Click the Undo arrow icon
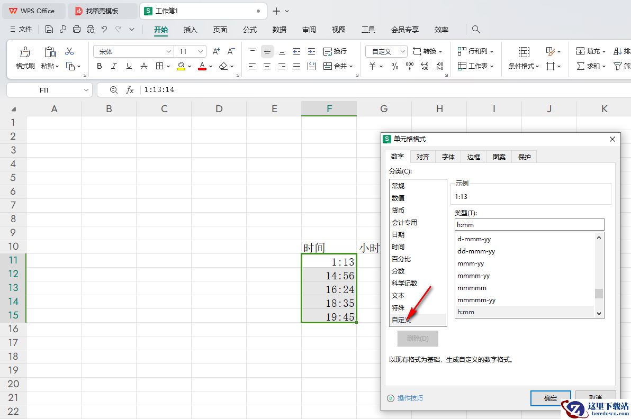 click(104, 29)
